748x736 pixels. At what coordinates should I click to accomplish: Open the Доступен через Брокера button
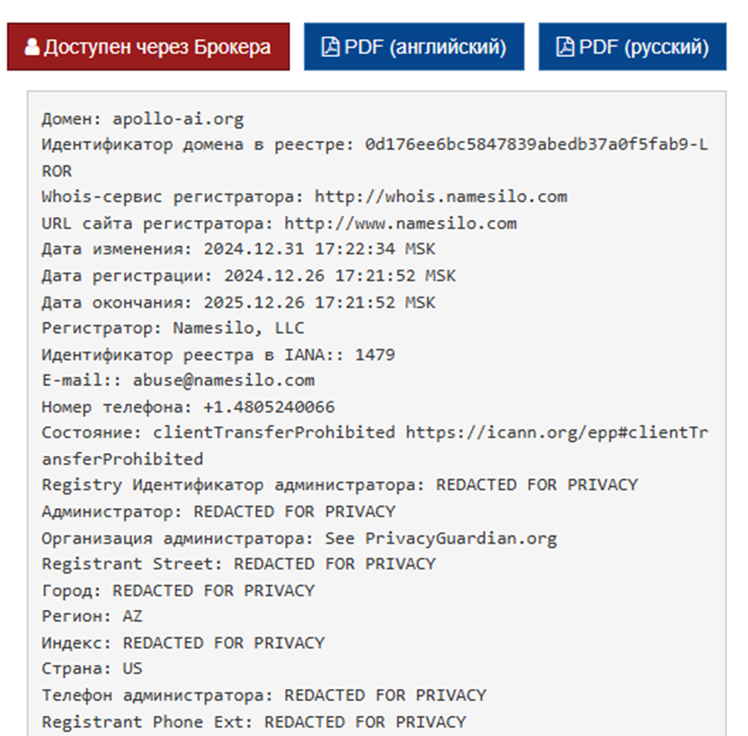tap(148, 47)
